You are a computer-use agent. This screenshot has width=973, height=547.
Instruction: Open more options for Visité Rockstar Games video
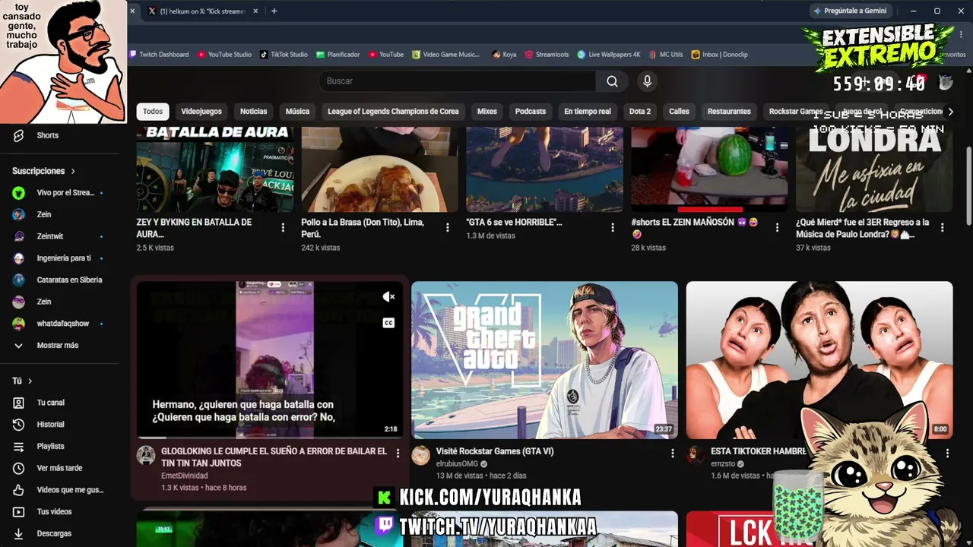[x=672, y=453]
